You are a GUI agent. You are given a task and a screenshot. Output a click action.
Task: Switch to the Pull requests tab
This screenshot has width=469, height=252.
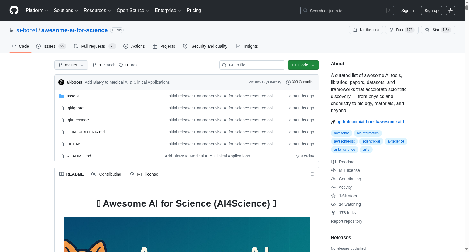95,46
